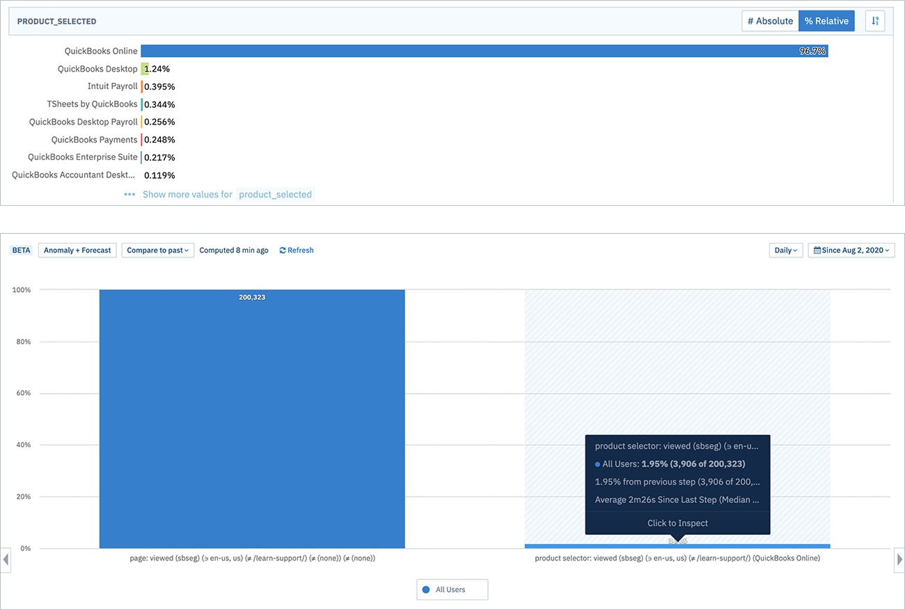Click Click to Inspect in tooltip

click(x=677, y=523)
